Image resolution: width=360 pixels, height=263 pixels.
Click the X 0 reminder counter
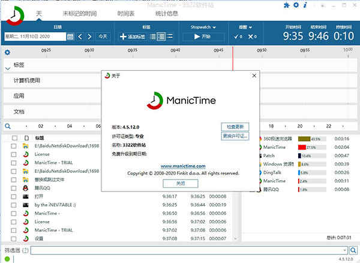[253, 37]
